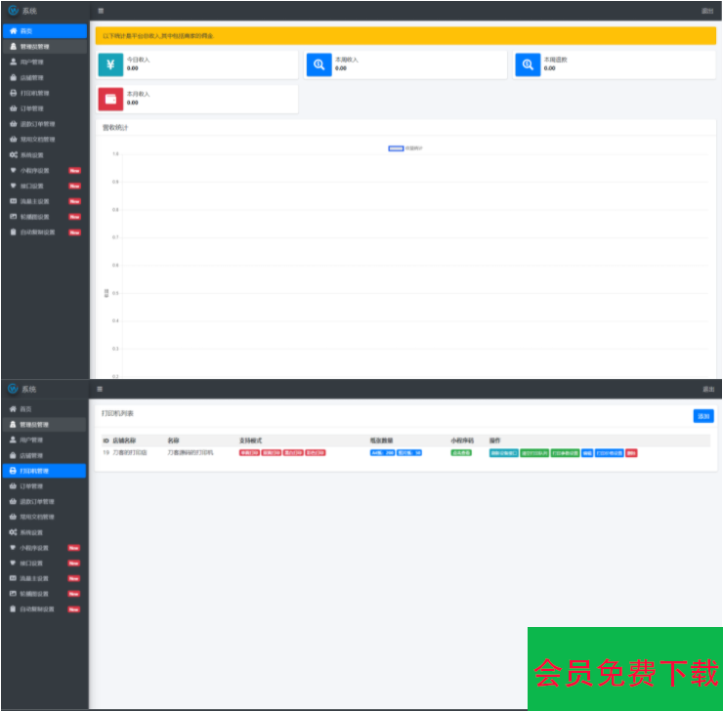Image resolution: width=723 pixels, height=711 pixels.
Task: Click the magnifier icon on 本周收入 card
Action: tap(319, 64)
